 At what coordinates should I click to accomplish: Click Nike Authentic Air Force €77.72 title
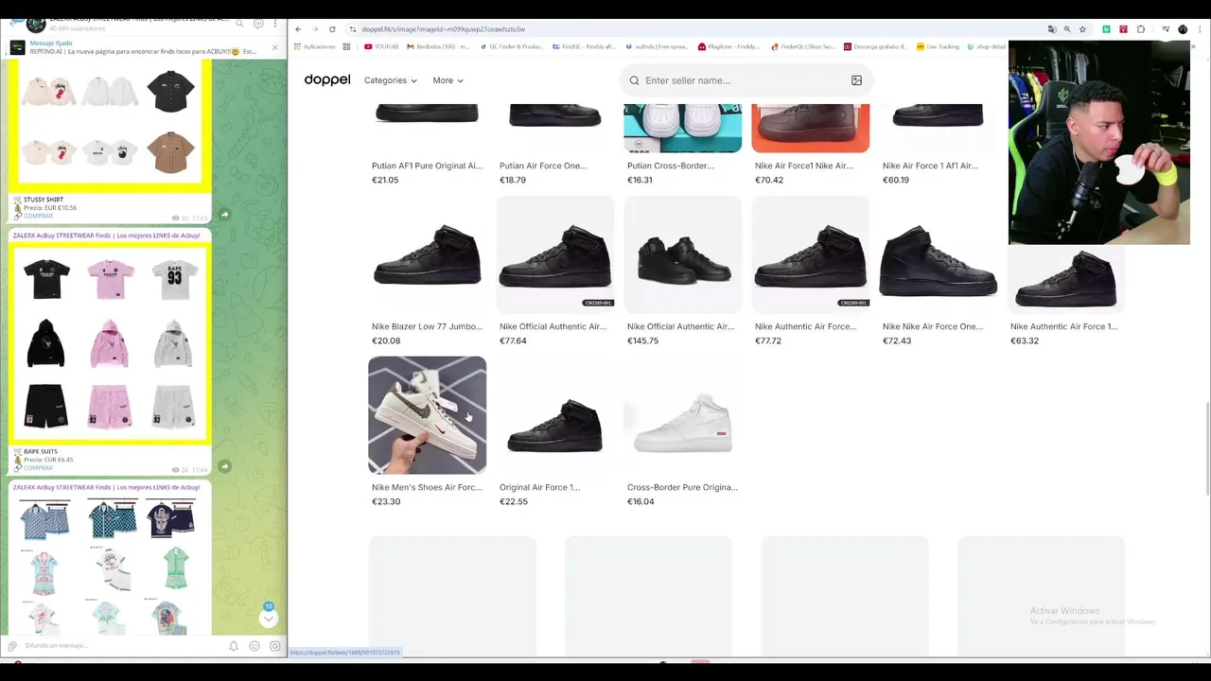806,326
